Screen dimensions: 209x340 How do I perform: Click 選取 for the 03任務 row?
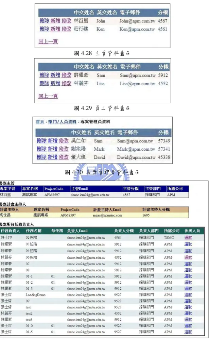(188, 244)
